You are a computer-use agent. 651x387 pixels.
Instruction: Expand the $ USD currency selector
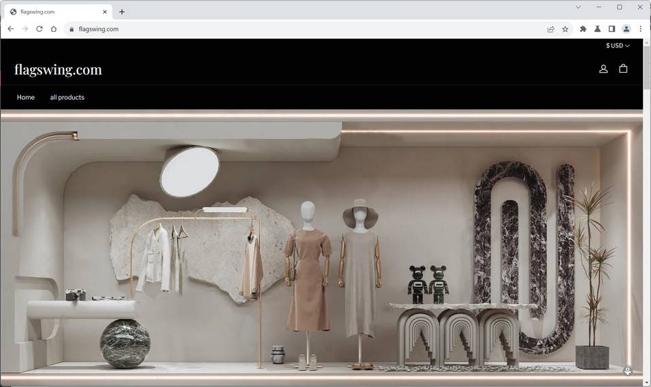point(618,45)
